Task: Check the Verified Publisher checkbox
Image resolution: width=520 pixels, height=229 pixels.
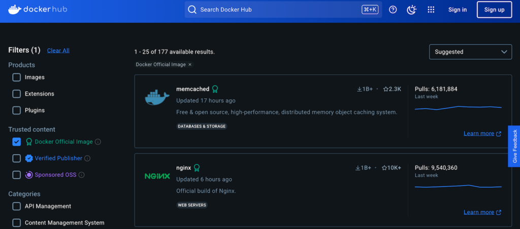Action: pos(17,159)
